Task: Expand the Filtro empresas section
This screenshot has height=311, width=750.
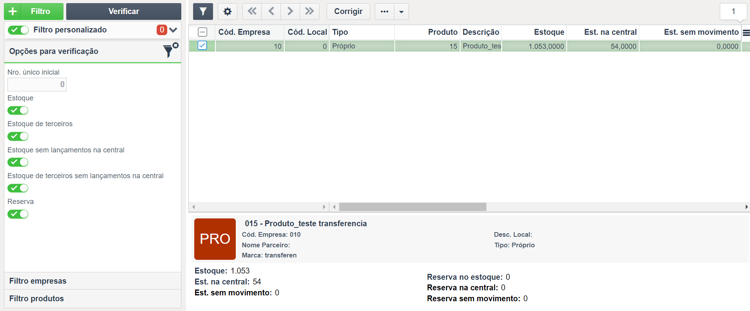Action: (x=92, y=281)
